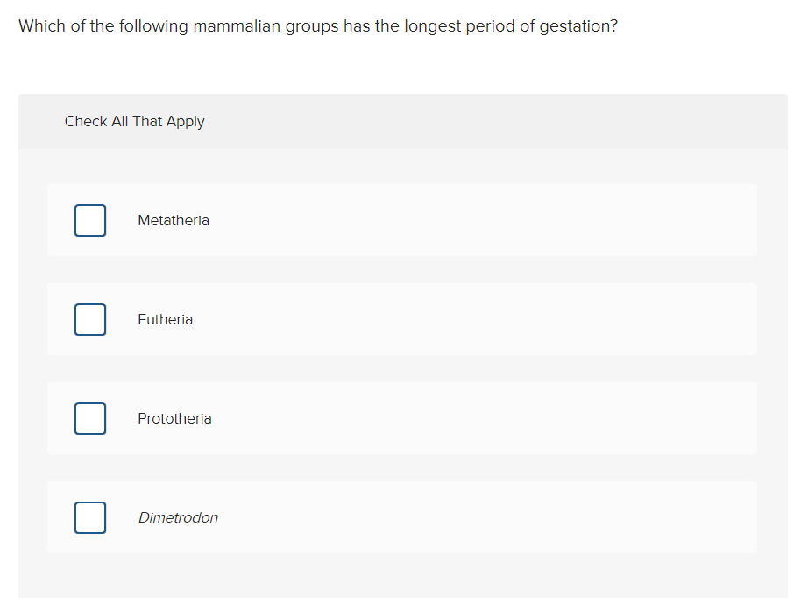Click the Check All That Apply header
This screenshot has width=808, height=598.
click(x=134, y=121)
